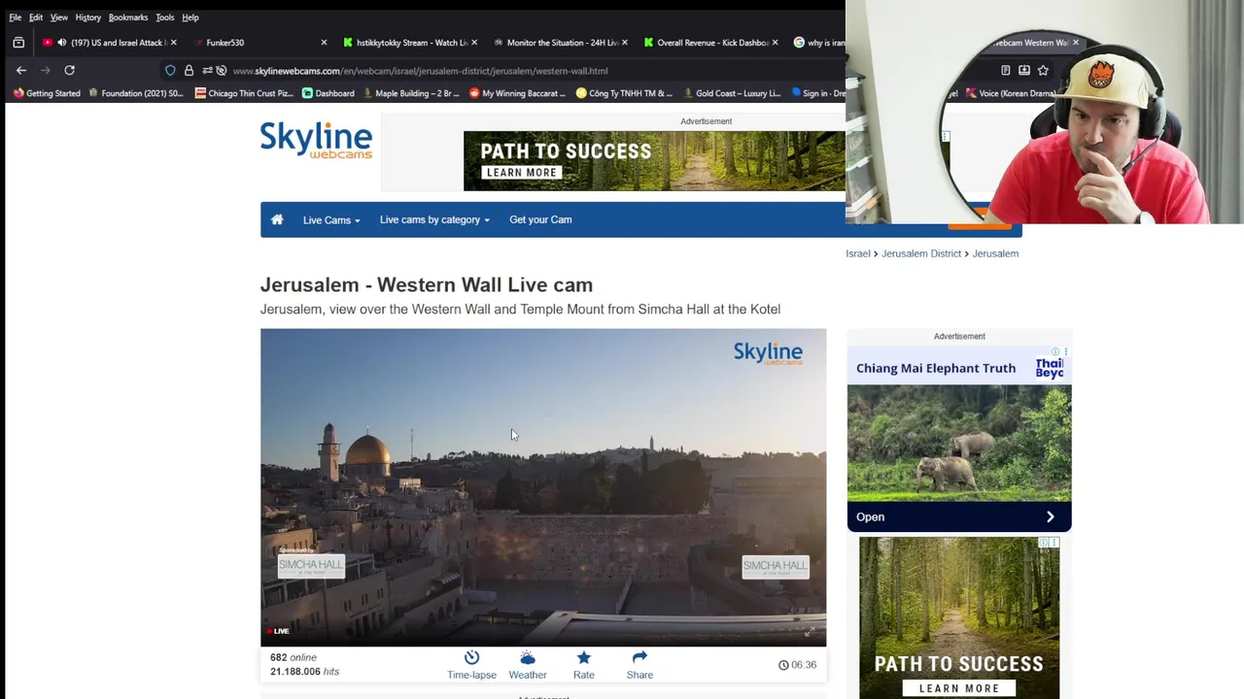
Task: Open the My Winning Baccarat bookmark
Action: [517, 93]
